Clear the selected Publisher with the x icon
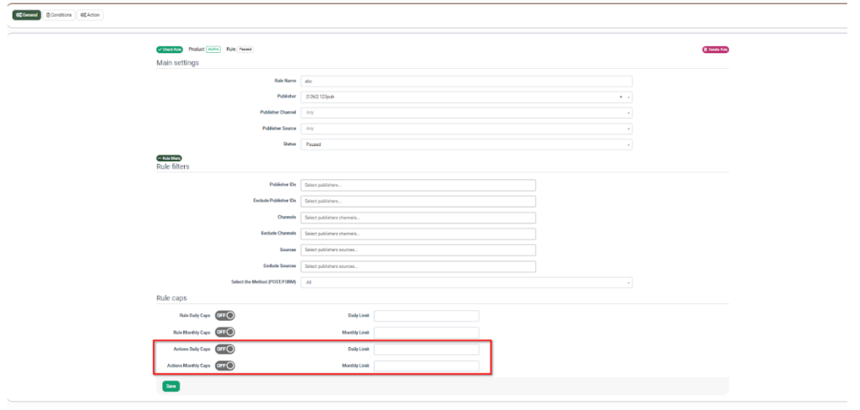This screenshot has height=410, width=860. 621,97
